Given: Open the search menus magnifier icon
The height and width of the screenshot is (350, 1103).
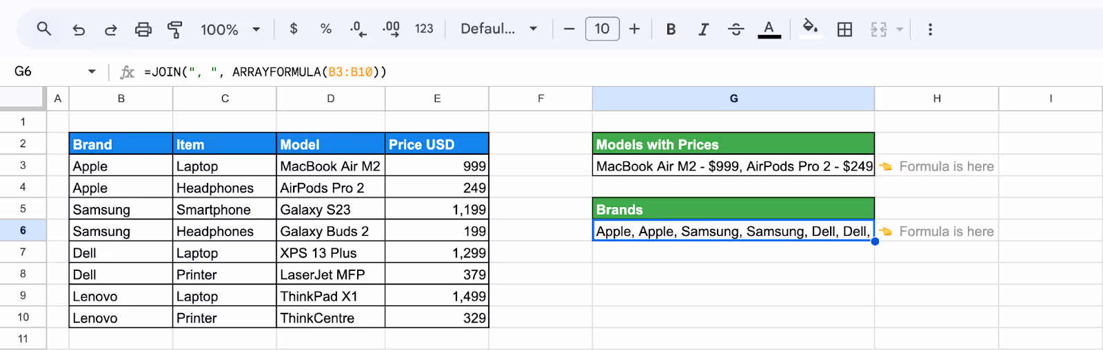Looking at the screenshot, I should click(x=44, y=29).
